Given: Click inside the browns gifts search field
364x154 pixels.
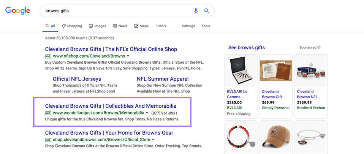Looking at the screenshot, I should click(114, 11).
